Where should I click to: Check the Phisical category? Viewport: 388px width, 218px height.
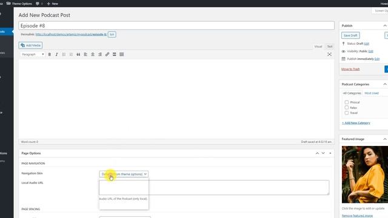346,102
